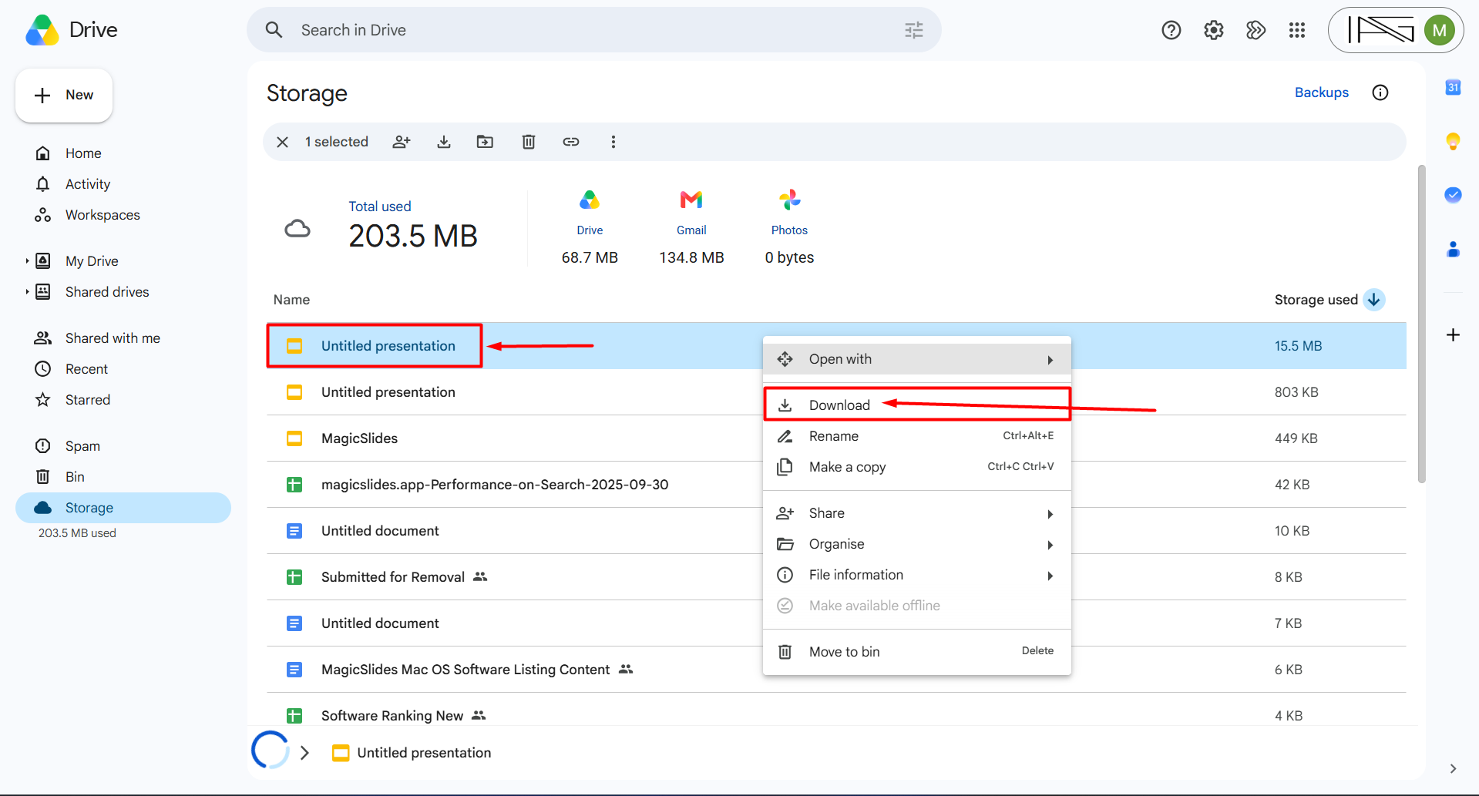This screenshot has width=1479, height=796.
Task: Toggle Storage used sort direction arrow
Action: point(1374,300)
